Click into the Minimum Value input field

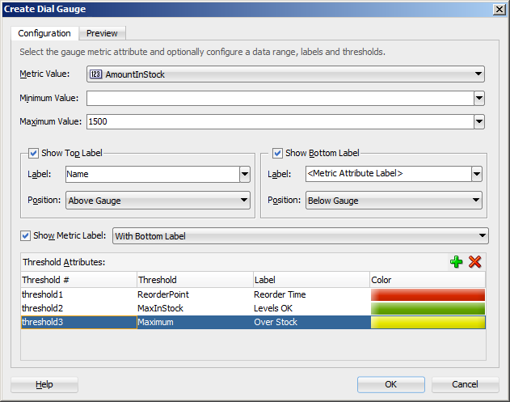coord(280,99)
